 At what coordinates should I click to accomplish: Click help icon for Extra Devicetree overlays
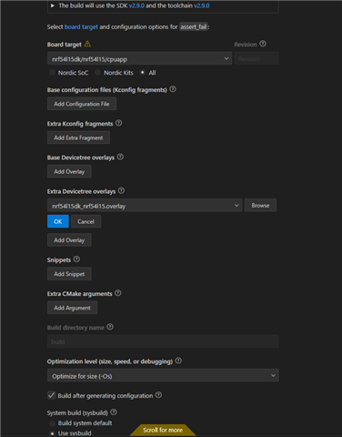(x=121, y=190)
